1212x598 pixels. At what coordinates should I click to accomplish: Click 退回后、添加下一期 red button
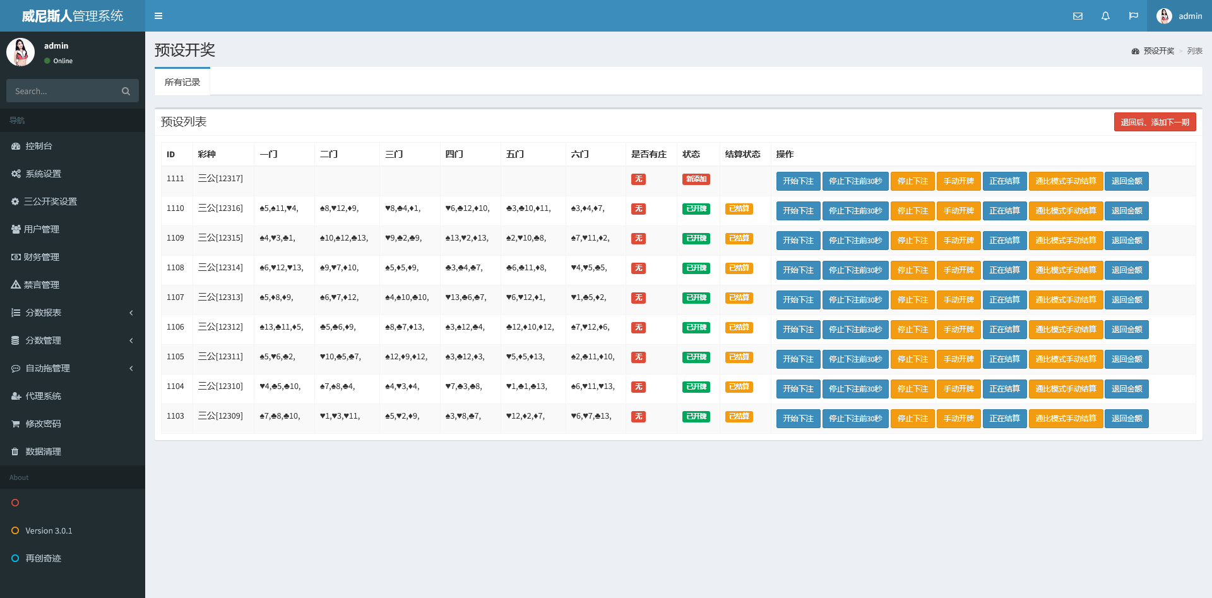coord(1155,122)
